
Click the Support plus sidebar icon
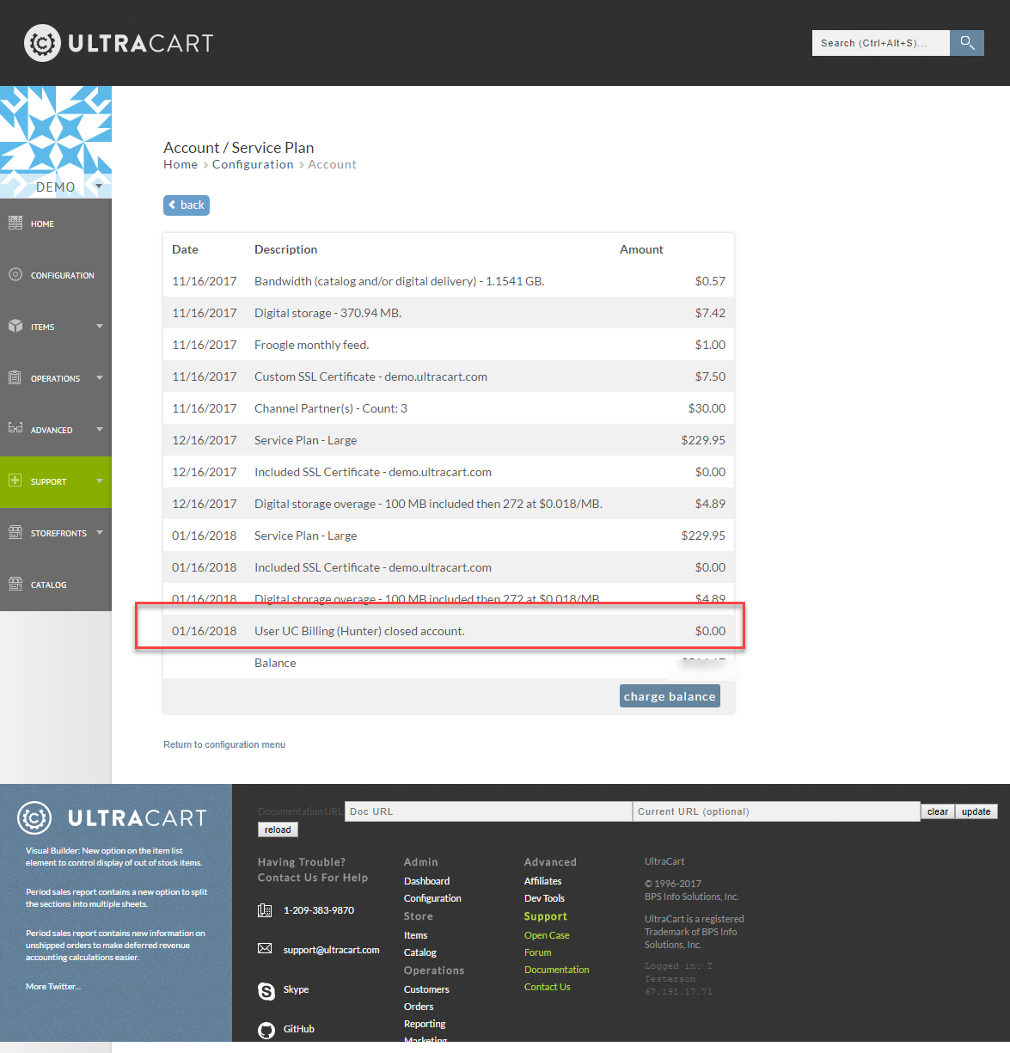[x=15, y=481]
